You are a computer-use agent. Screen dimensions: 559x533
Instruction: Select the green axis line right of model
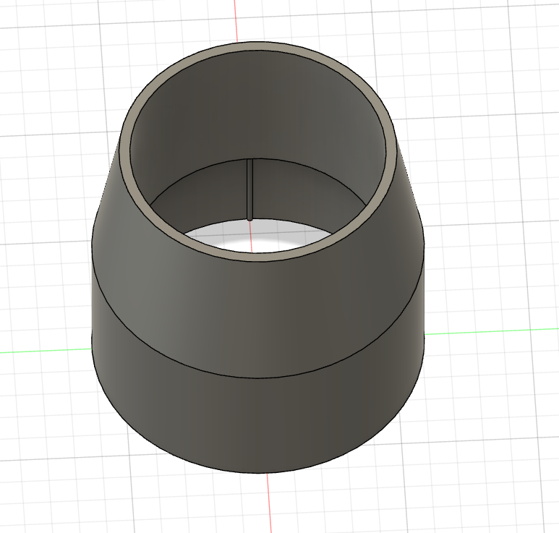coord(492,331)
